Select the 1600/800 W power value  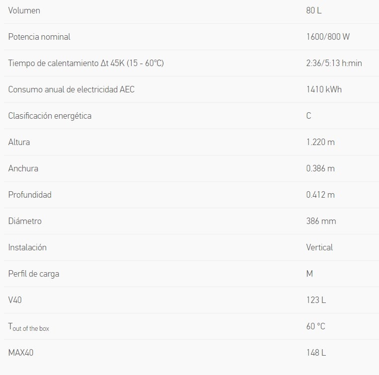point(328,37)
